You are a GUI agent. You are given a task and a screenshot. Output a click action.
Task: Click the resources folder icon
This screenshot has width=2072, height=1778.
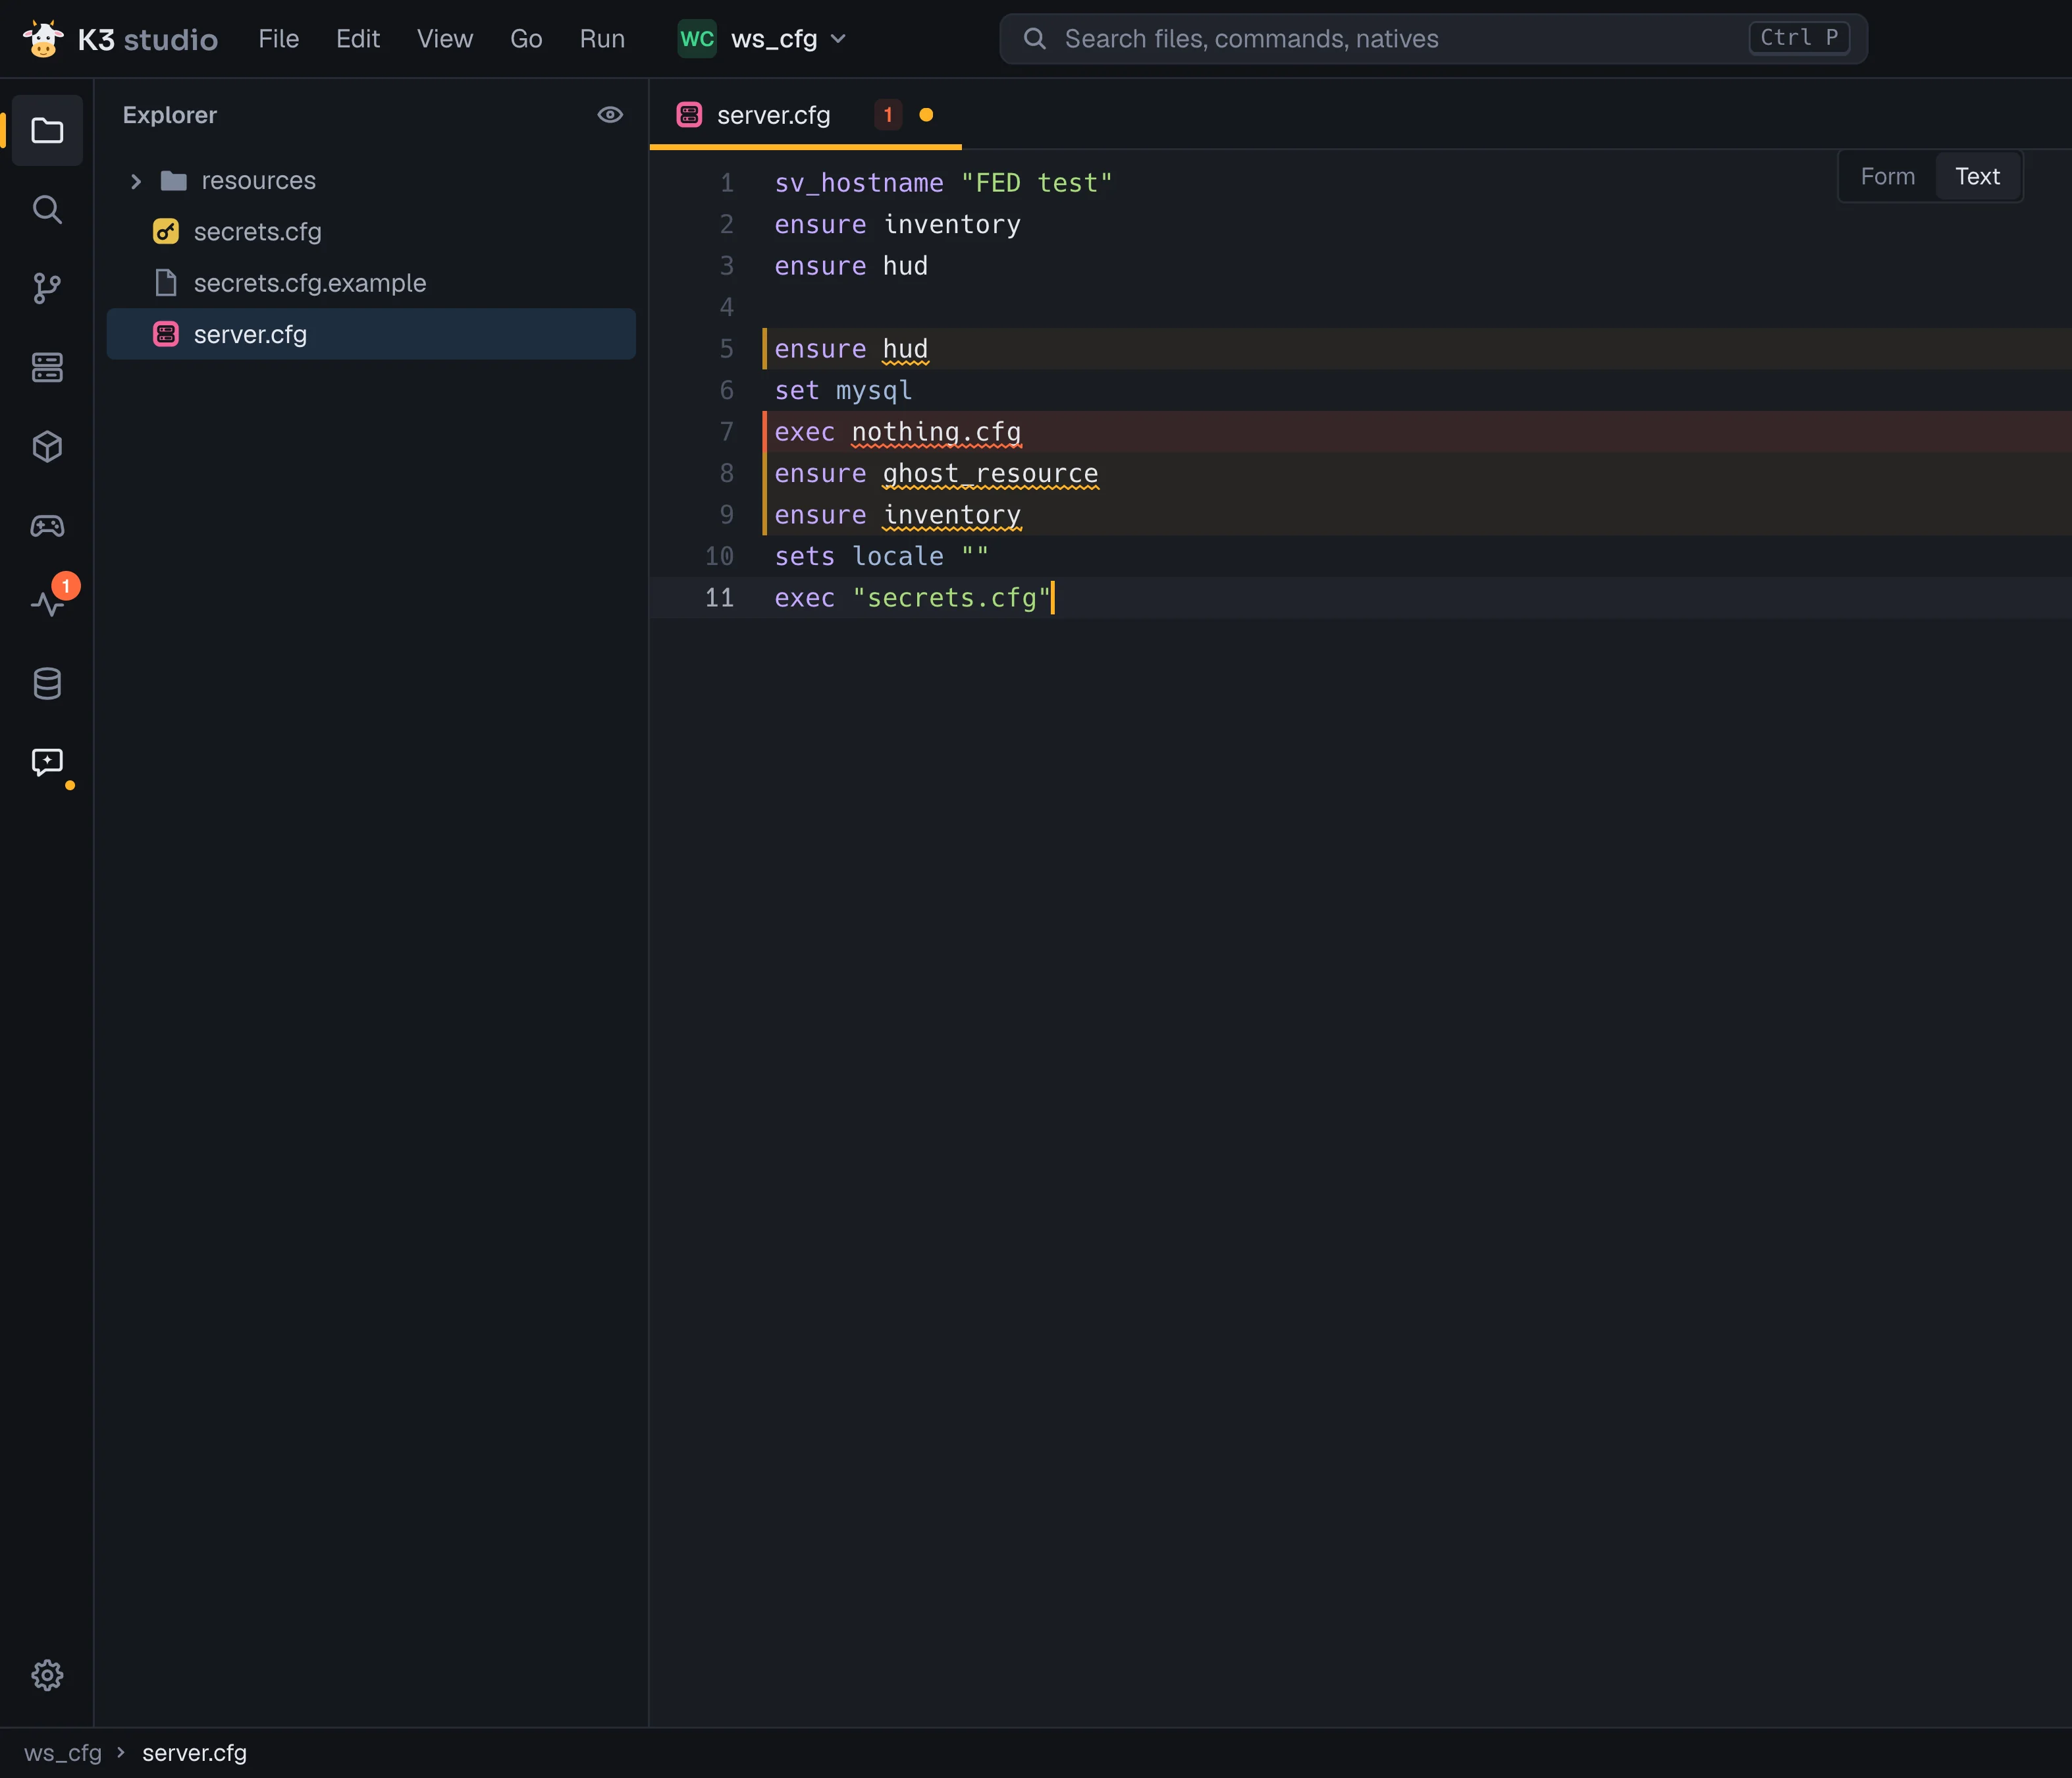174,181
